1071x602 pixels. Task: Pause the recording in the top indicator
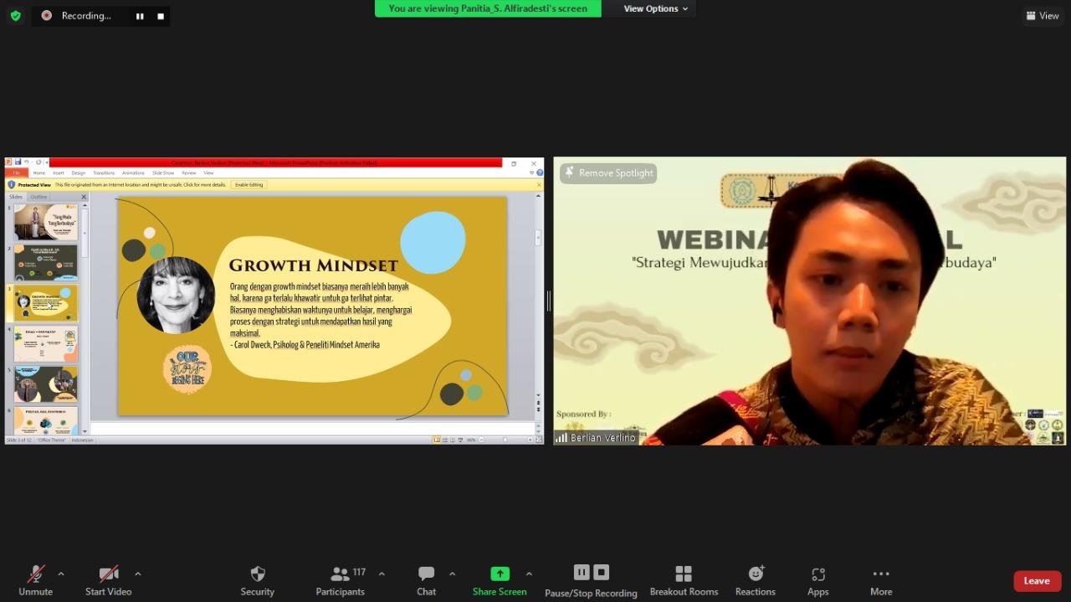[x=140, y=16]
